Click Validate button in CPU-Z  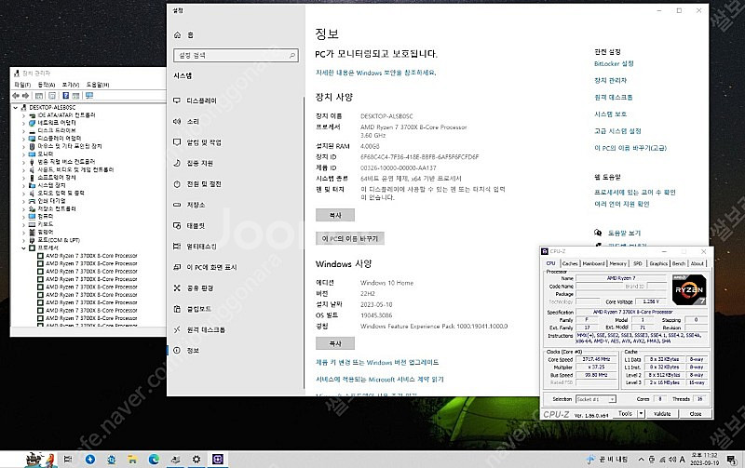(x=662, y=414)
